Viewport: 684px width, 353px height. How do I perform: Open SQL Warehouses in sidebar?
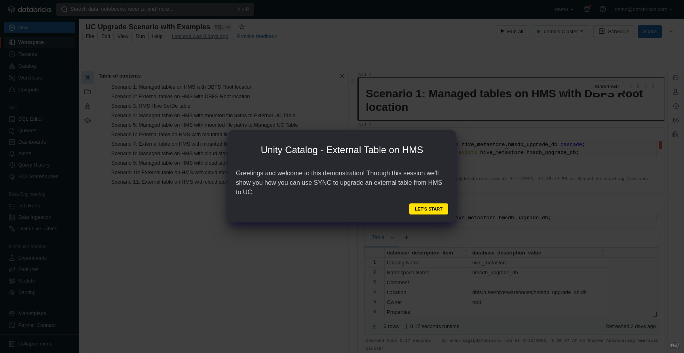point(40,176)
